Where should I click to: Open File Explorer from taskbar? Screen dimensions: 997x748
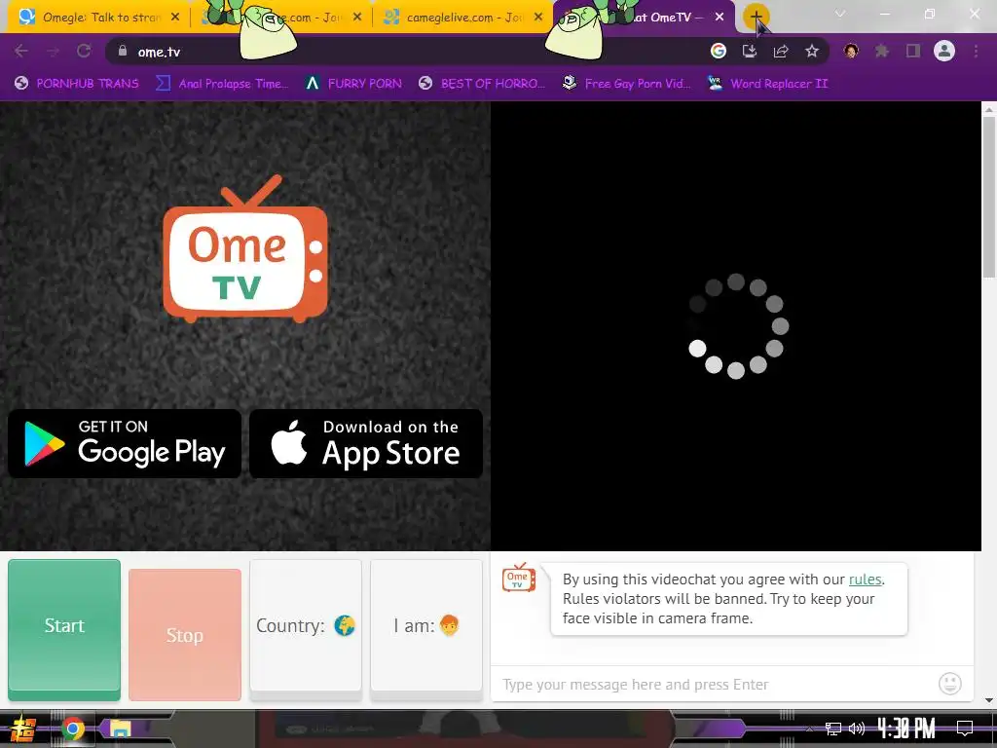(120, 729)
